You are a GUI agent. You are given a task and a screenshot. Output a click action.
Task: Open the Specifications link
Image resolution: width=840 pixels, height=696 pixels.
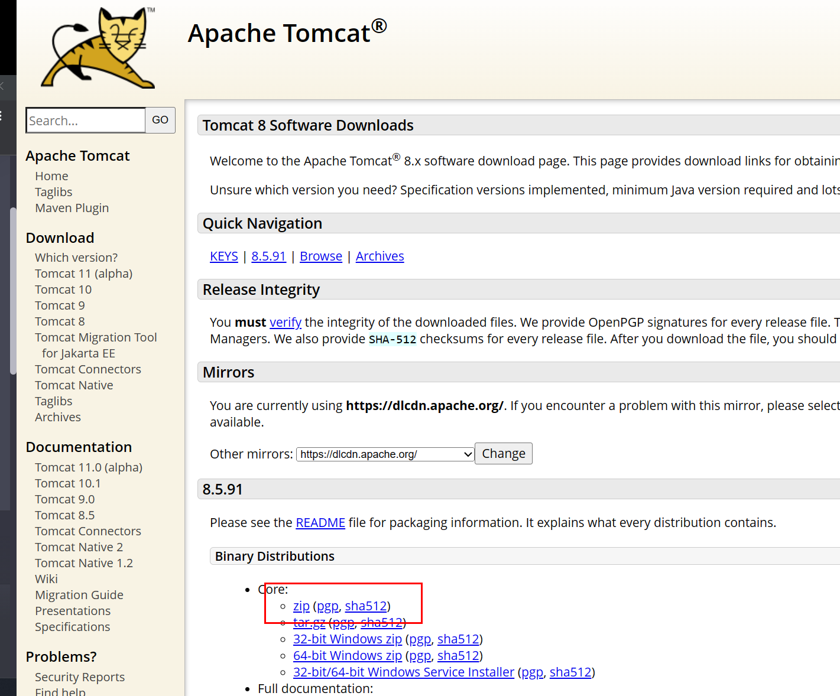coord(72,627)
